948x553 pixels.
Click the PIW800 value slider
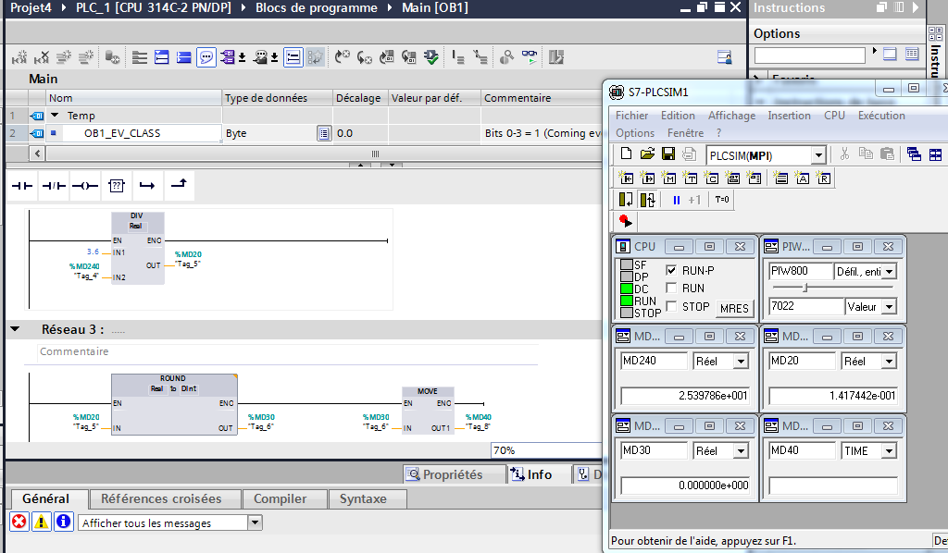pyautogui.click(x=805, y=288)
